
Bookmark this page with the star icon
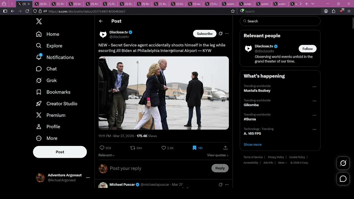[x=233, y=11]
